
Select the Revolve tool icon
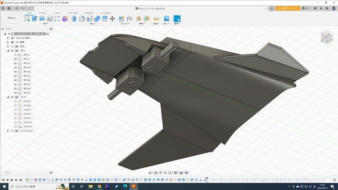(x=42, y=19)
